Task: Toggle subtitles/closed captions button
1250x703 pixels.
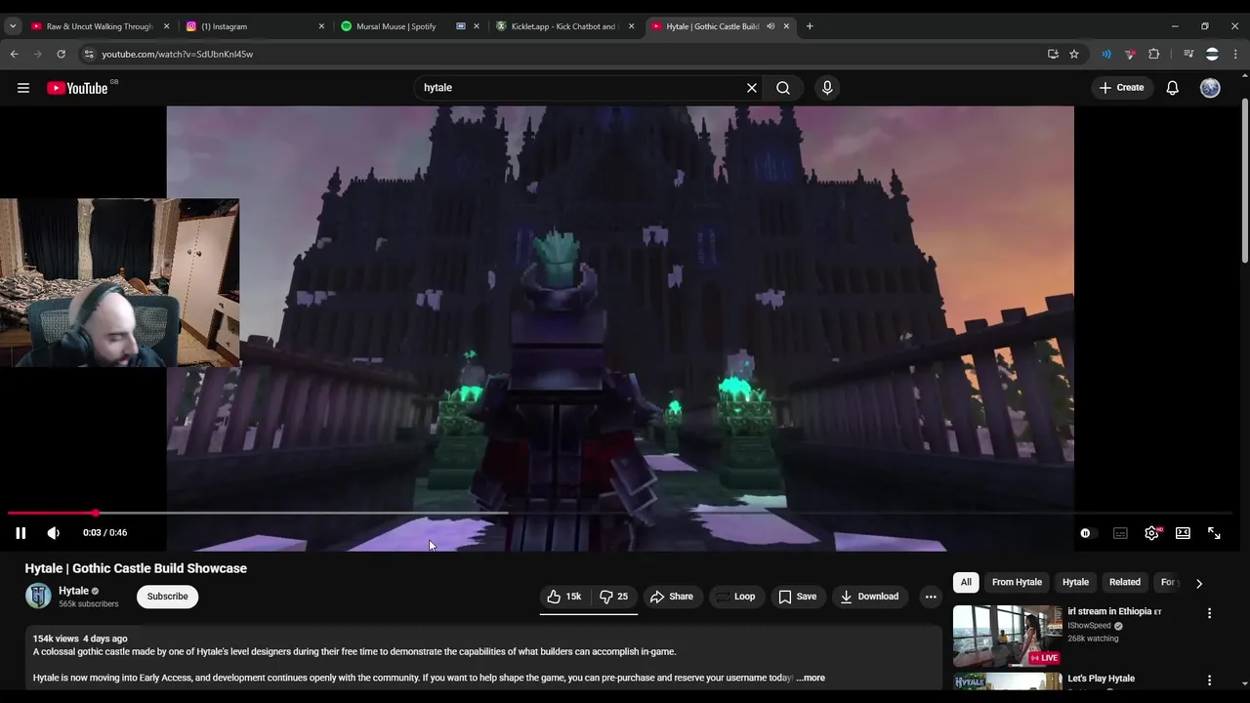Action: pos(1120,533)
